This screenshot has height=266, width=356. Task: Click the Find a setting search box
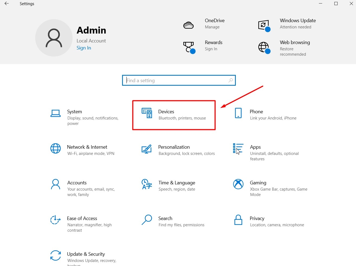click(176, 80)
